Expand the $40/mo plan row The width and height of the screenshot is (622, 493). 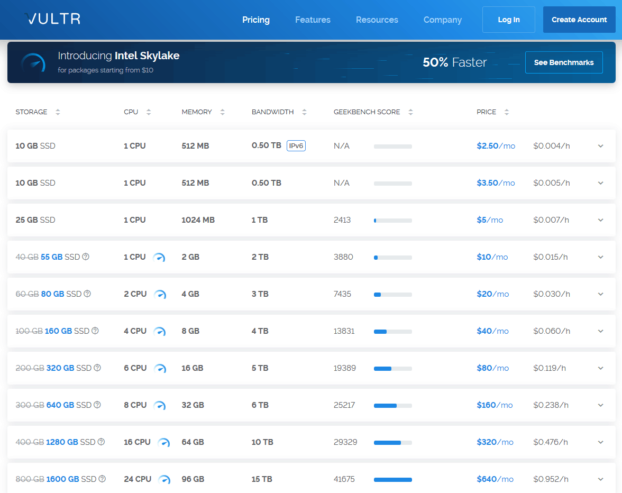click(x=601, y=331)
